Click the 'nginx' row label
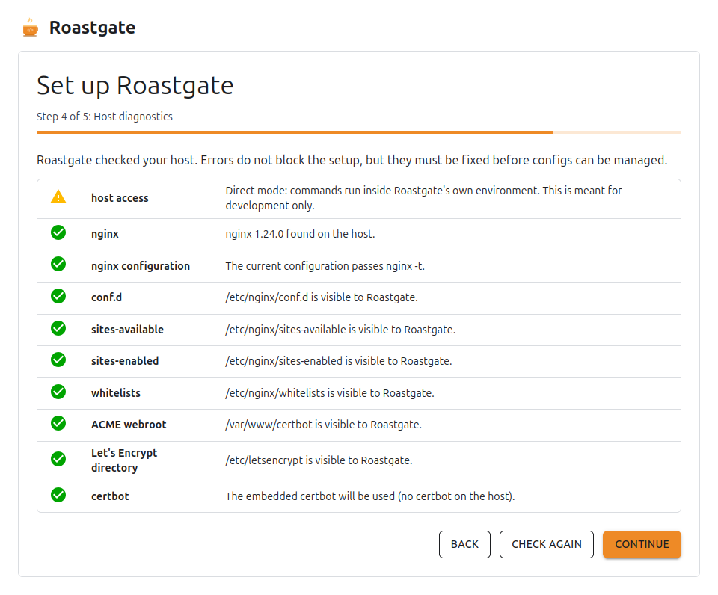 point(105,235)
